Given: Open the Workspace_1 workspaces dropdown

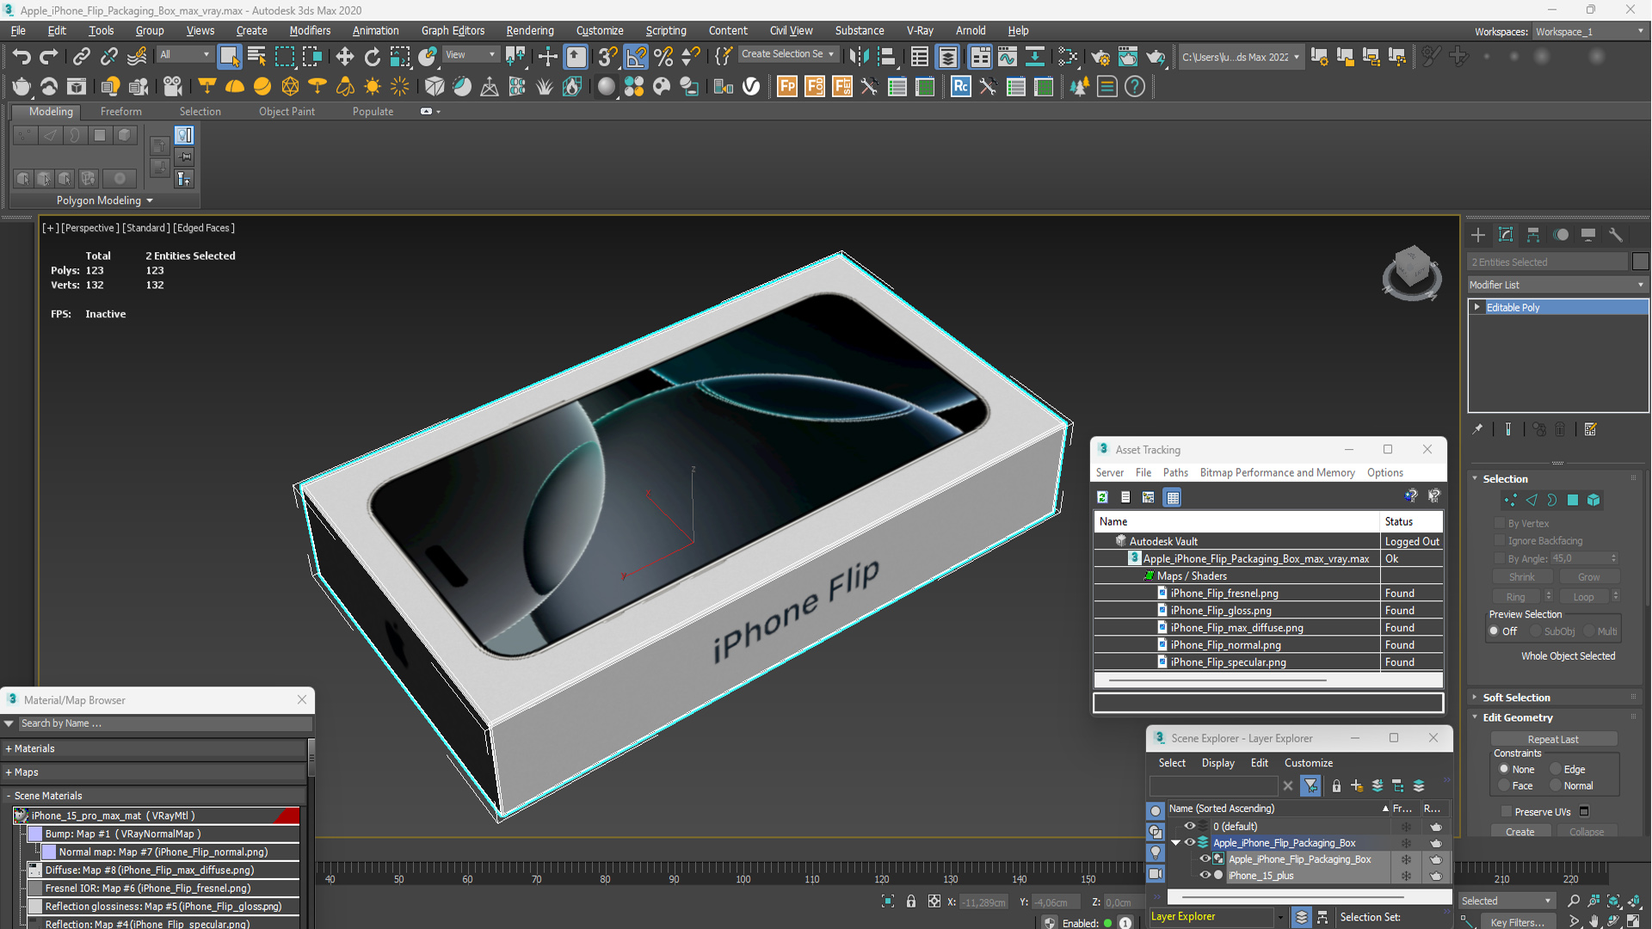Looking at the screenshot, I should coord(1590,31).
